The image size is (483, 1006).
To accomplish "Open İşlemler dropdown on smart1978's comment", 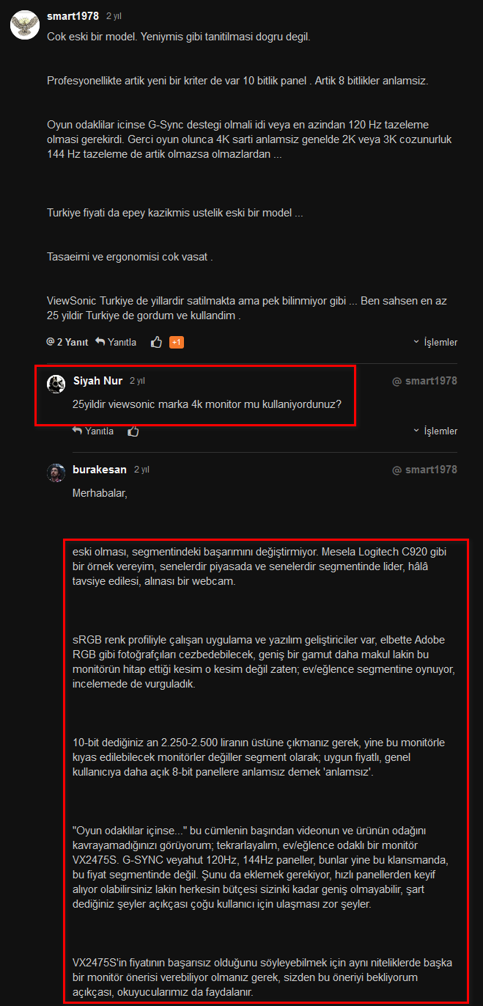I will (435, 342).
